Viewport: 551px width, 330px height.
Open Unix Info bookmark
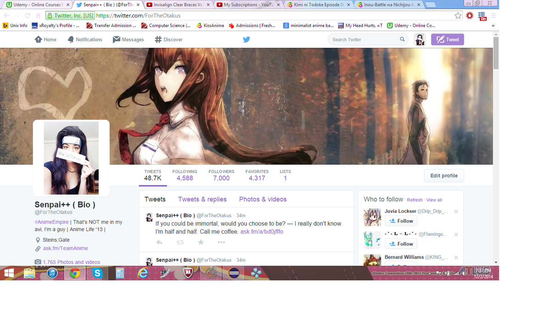[x=15, y=26]
